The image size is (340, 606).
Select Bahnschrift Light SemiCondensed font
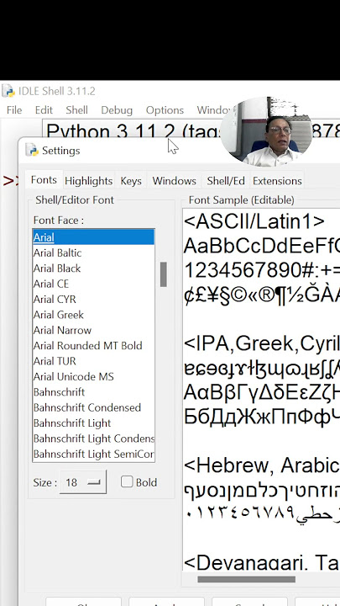pos(94,454)
